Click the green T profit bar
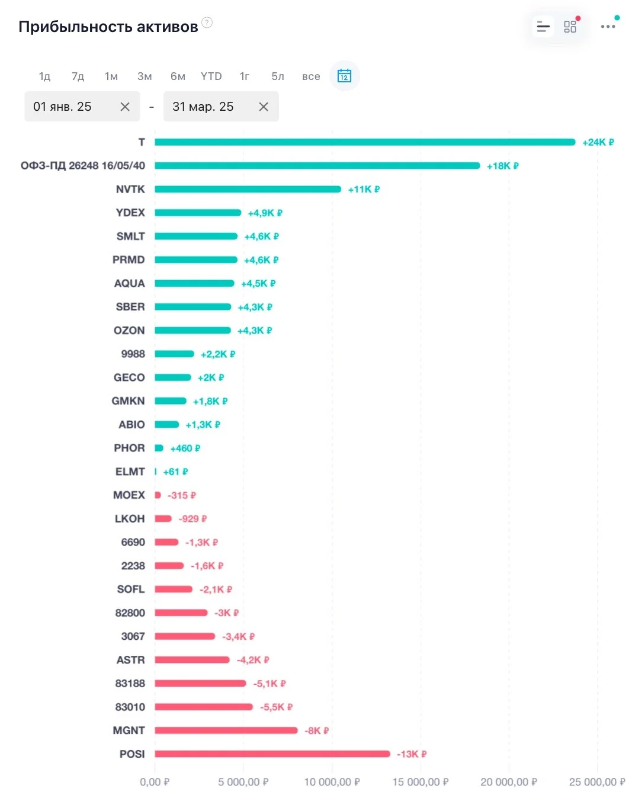The width and height of the screenshot is (629, 795). click(365, 142)
